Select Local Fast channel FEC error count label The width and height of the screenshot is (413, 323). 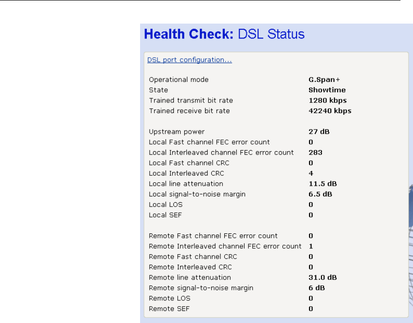point(209,142)
